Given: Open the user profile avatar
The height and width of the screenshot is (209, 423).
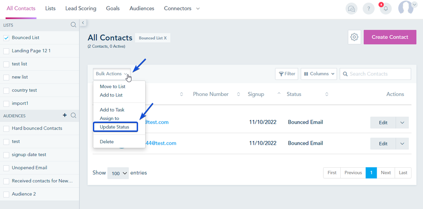Looking at the screenshot, I should pyautogui.click(x=406, y=8).
